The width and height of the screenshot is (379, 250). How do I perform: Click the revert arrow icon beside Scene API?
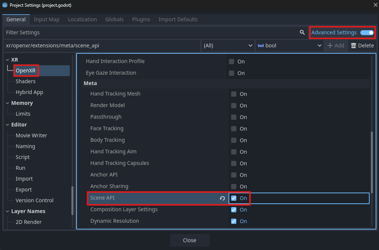(x=222, y=198)
